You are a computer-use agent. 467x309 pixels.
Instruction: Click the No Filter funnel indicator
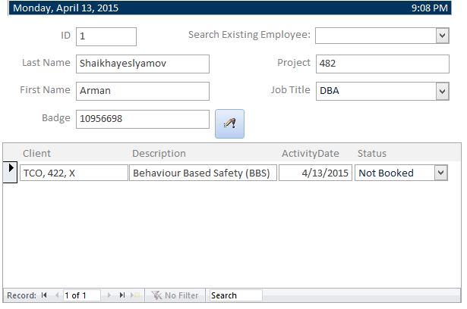point(175,295)
